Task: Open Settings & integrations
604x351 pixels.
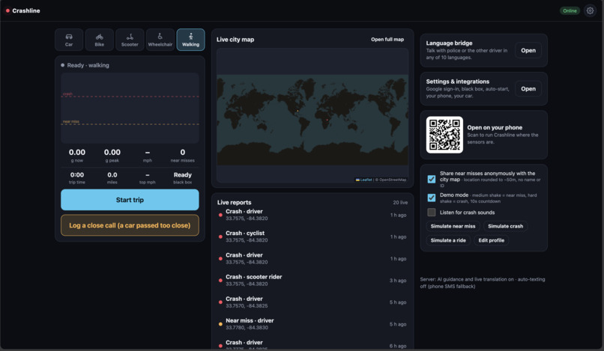Action: click(x=528, y=89)
